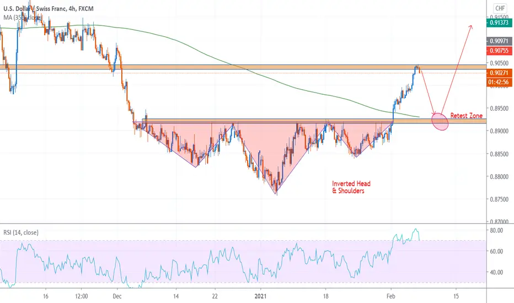
Task: Click the 80.00 RSI axis value
Action: point(496,231)
